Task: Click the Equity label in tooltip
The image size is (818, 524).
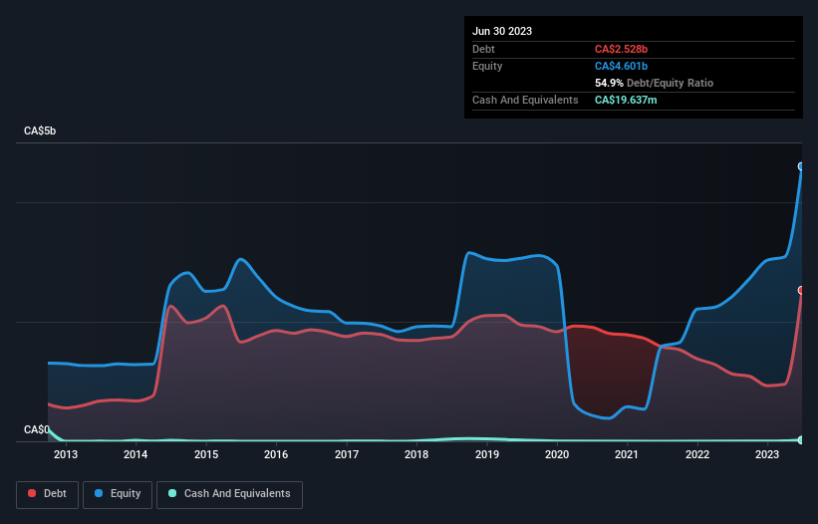Action: coord(487,66)
